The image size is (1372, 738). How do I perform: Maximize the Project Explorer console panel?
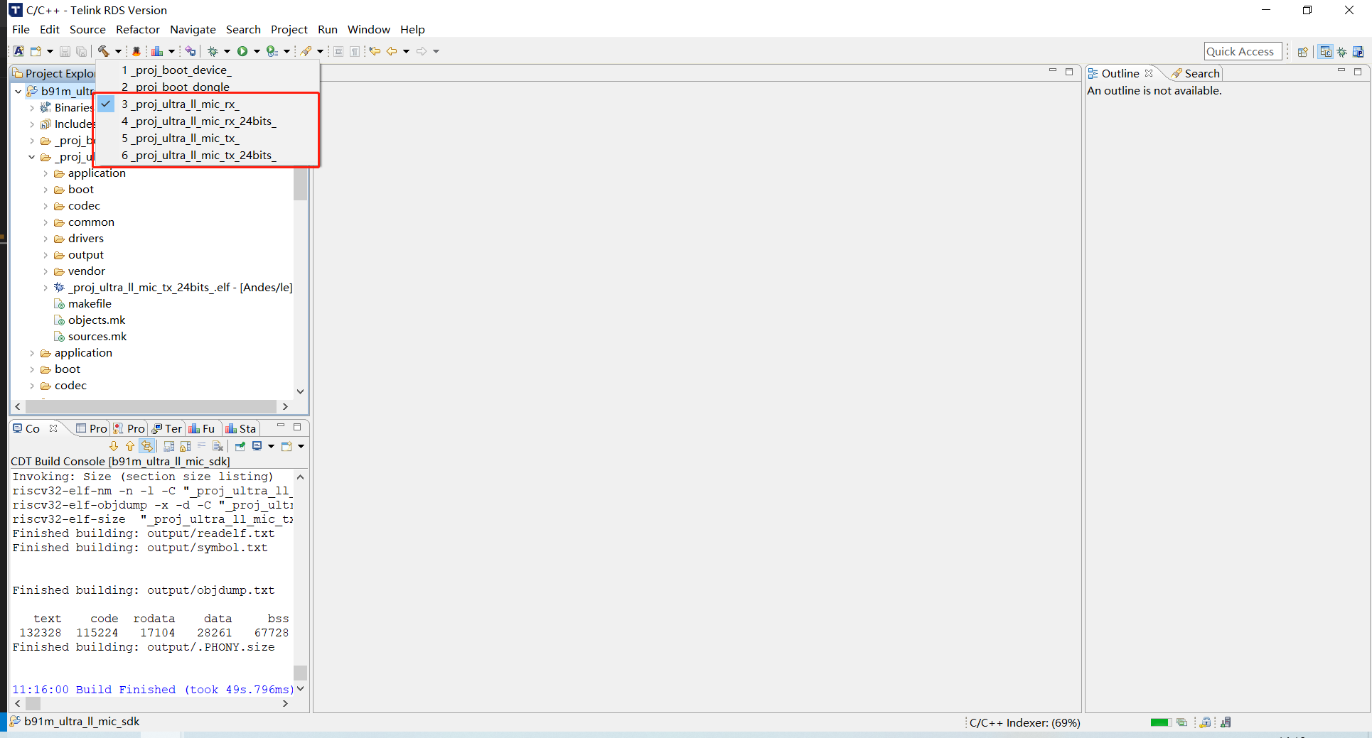pyautogui.click(x=297, y=427)
